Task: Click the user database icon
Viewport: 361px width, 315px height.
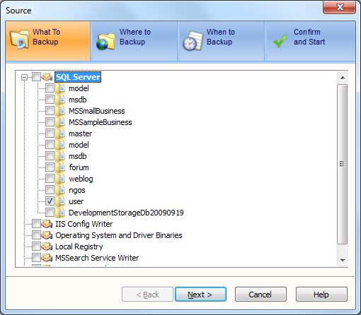Action: tap(60, 201)
